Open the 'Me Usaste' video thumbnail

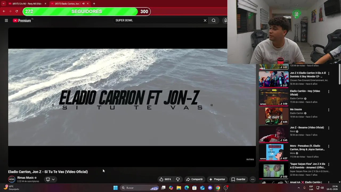pos(274,116)
